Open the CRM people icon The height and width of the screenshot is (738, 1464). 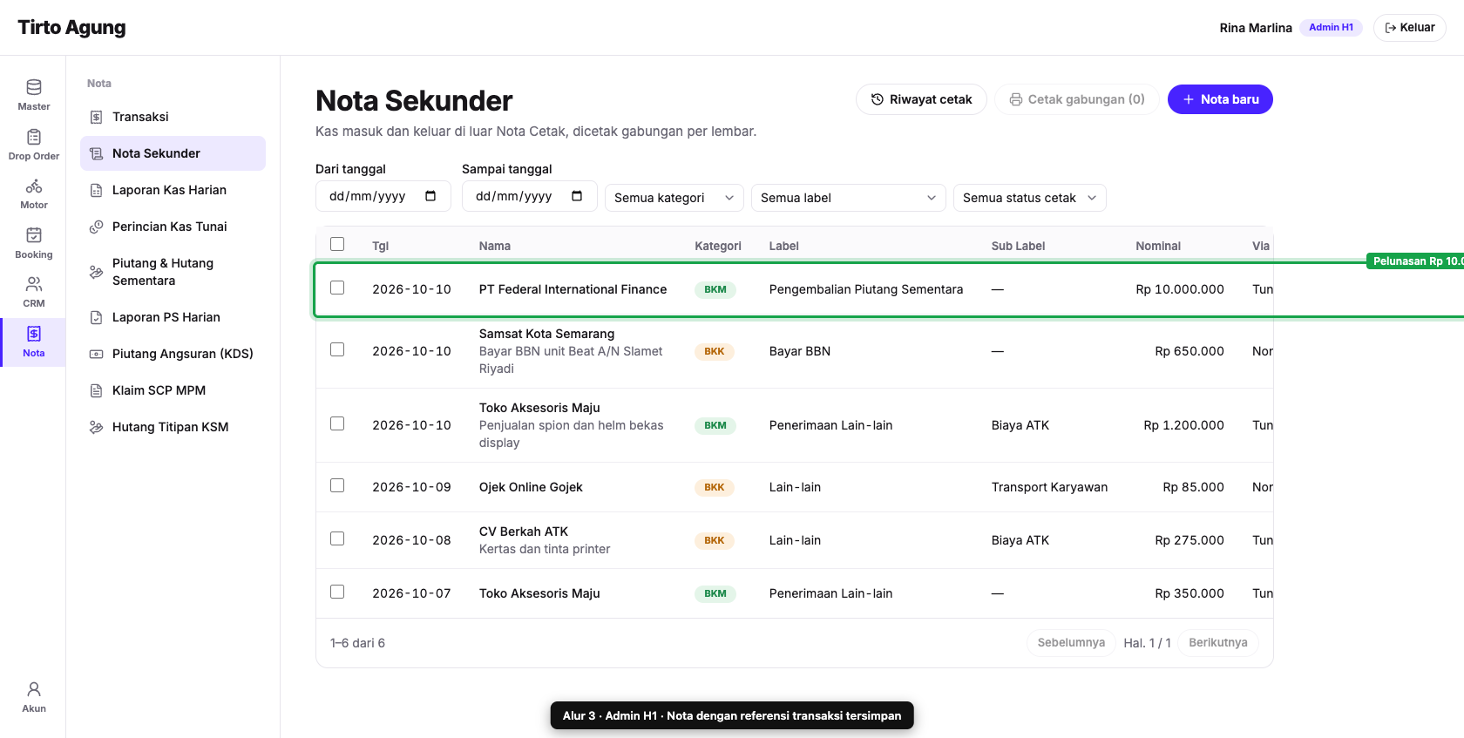coord(34,284)
